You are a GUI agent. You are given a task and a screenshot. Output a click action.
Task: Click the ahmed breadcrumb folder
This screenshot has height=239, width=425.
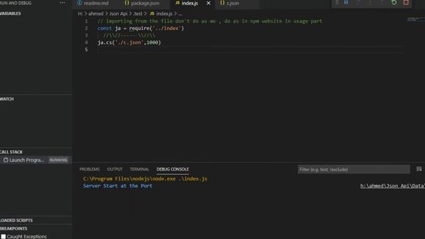coord(96,13)
